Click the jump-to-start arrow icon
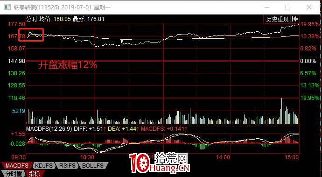Viewport: 322px width, 177px height. click(x=295, y=19)
